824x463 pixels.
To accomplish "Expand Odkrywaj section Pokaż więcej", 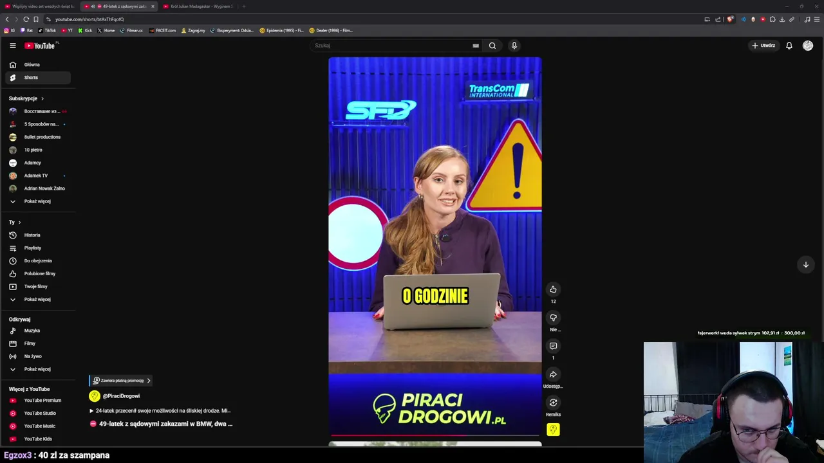I will tap(37, 369).
